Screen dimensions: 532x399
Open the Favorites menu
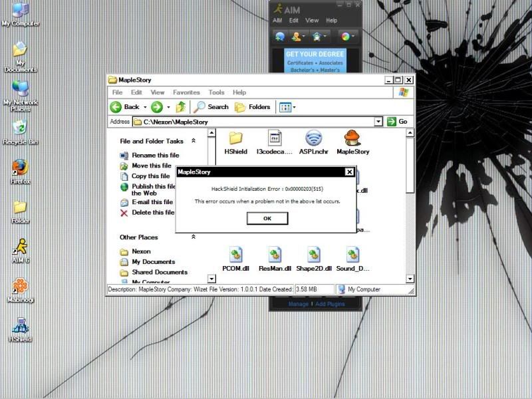pos(186,92)
